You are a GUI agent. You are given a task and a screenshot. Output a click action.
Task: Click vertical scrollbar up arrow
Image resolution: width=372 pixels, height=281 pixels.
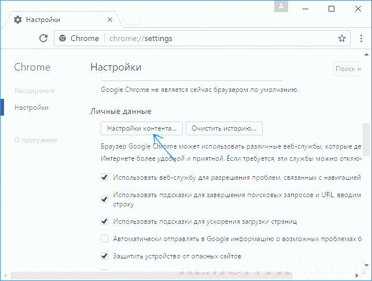367,54
